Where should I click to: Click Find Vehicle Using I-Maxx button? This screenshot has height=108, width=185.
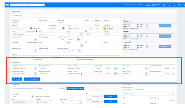point(75,89)
